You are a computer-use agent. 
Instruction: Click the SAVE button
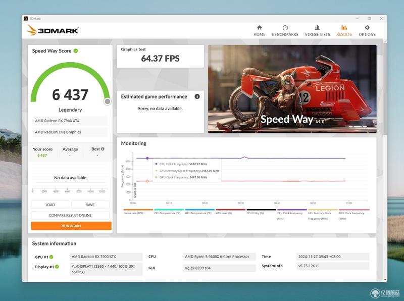(90, 205)
